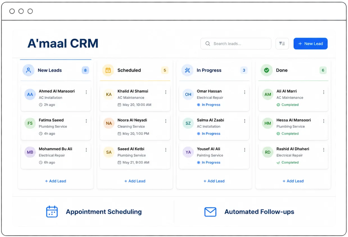The image size is (348, 237).
Task: Open the menu for Khalid Al Shamsi card
Action: pos(166,92)
